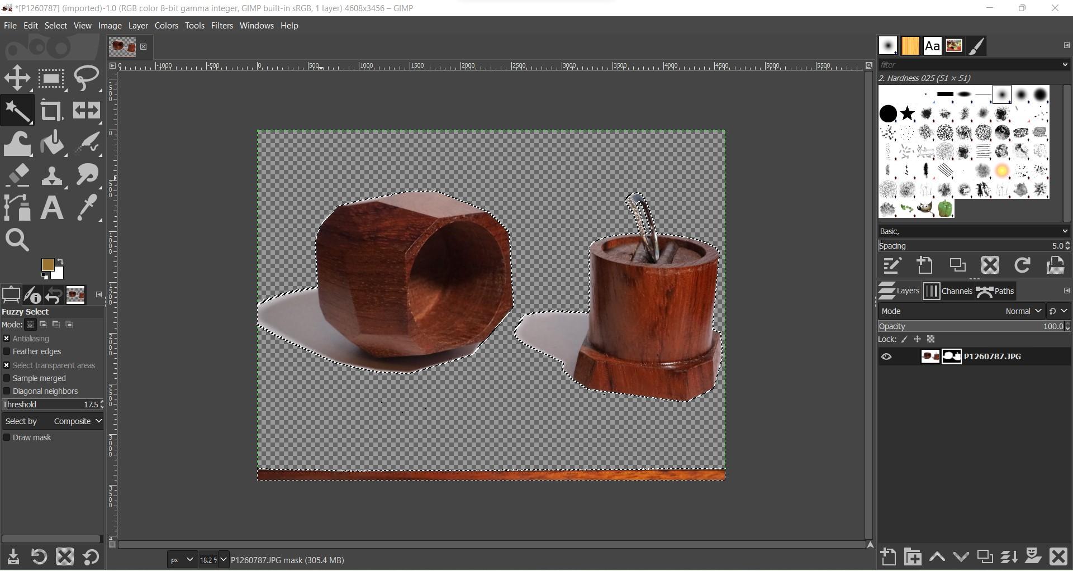Select the Color Picker tool
Screen dimensions: 1073x571
click(87, 207)
